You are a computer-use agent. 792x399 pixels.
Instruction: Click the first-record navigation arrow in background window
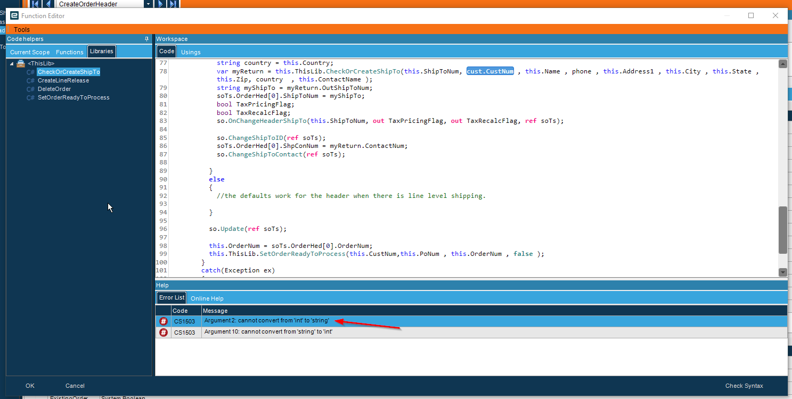[35, 4]
